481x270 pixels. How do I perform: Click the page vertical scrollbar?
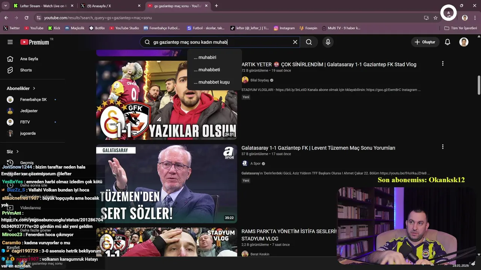tap(479, 85)
